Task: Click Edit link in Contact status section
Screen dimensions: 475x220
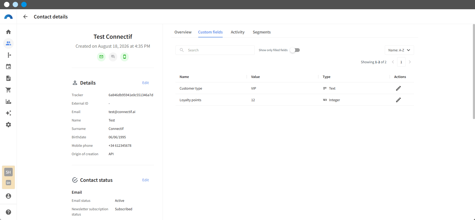Action: (145, 180)
